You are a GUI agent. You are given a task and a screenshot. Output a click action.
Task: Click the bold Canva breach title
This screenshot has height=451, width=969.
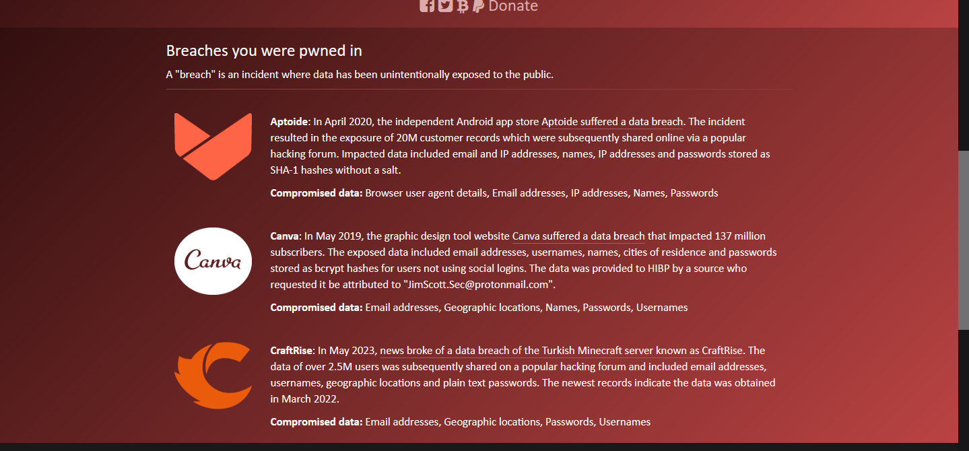point(284,236)
